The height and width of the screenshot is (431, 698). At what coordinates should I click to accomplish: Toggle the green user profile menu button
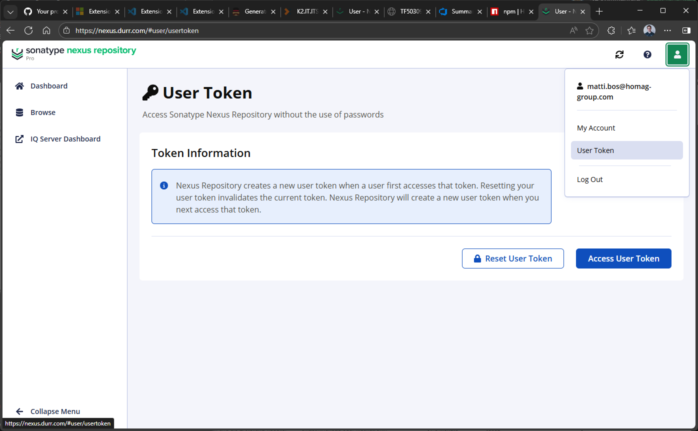677,54
